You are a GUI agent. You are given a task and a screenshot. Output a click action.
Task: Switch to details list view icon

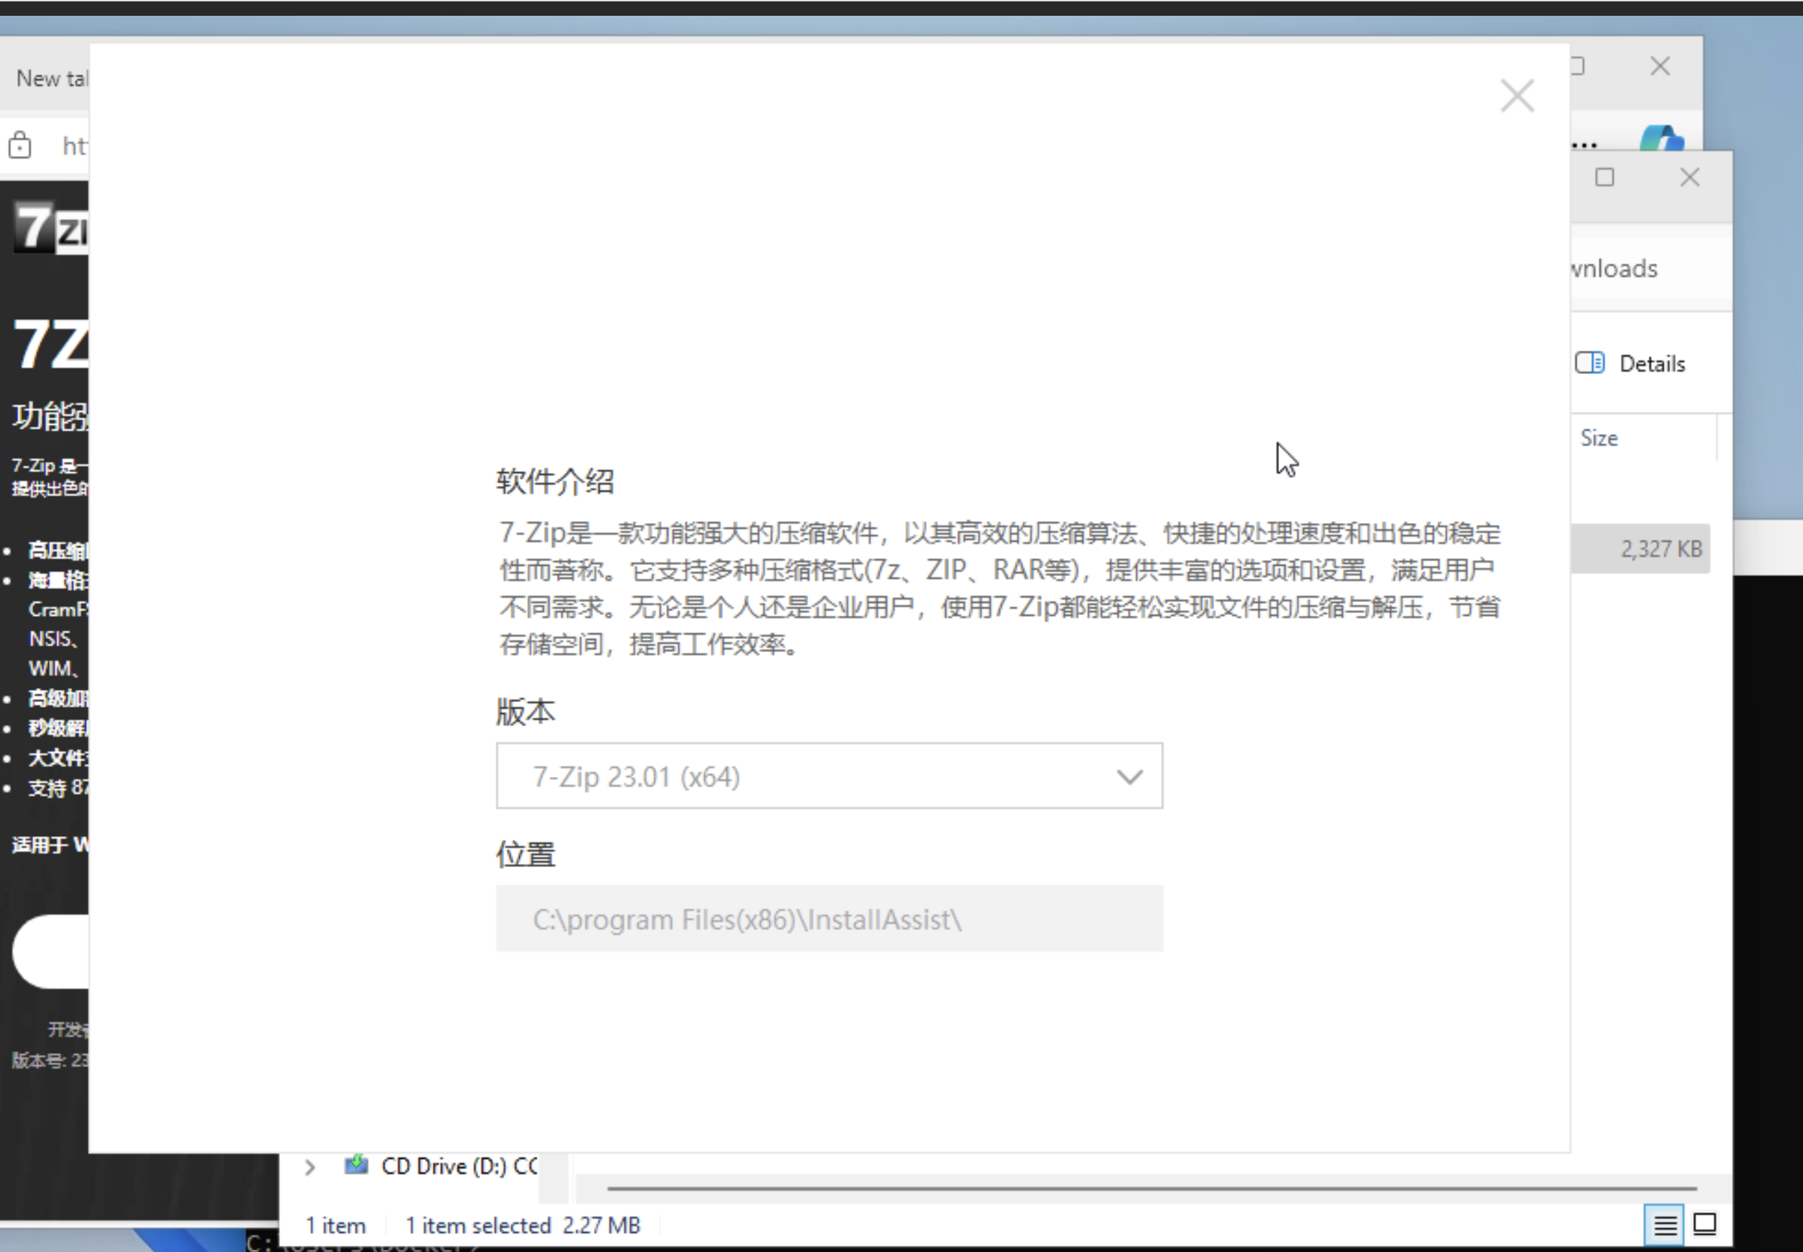(1664, 1224)
